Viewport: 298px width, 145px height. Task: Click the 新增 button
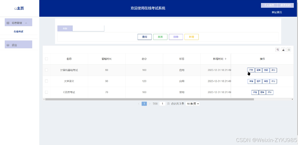click(x=192, y=37)
